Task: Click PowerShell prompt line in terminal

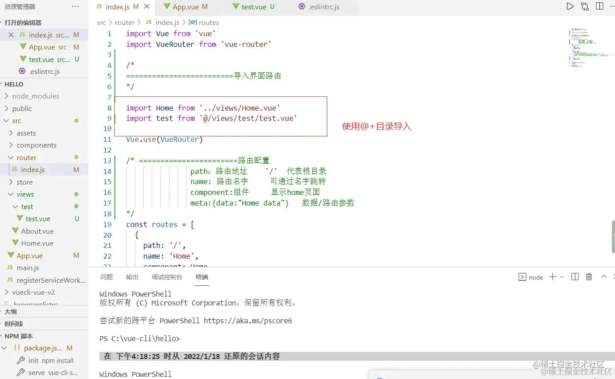Action: [140, 338]
